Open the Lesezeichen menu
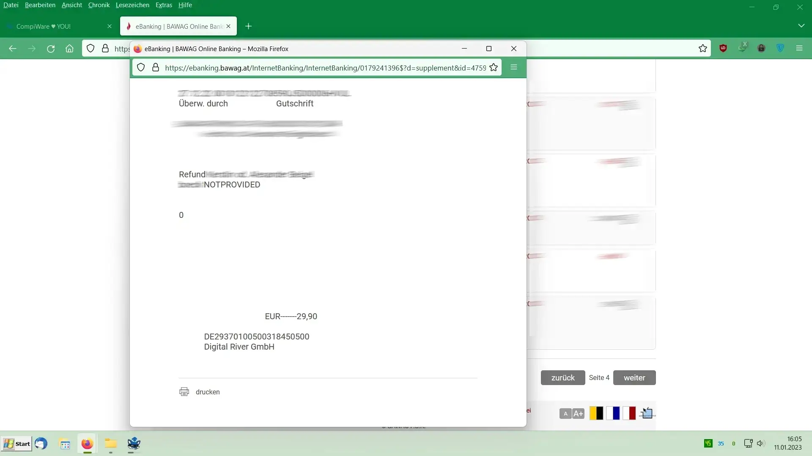Image resolution: width=812 pixels, height=456 pixels. [132, 5]
